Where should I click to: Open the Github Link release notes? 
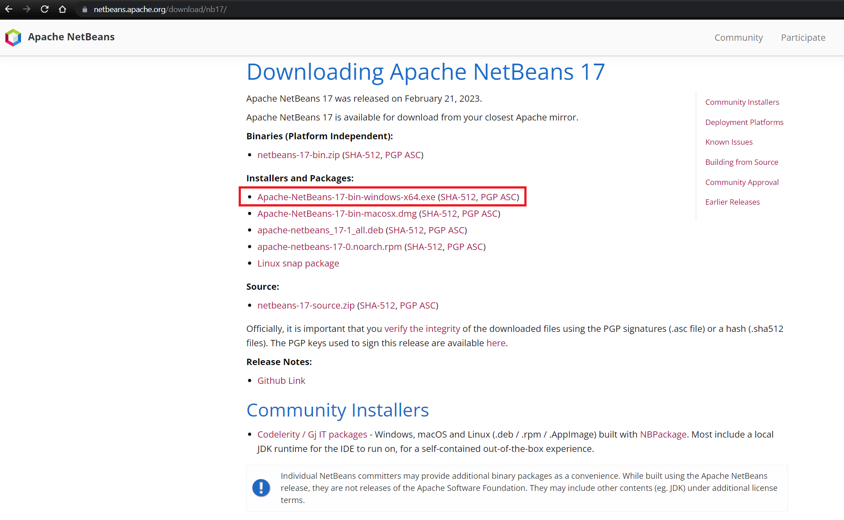281,381
